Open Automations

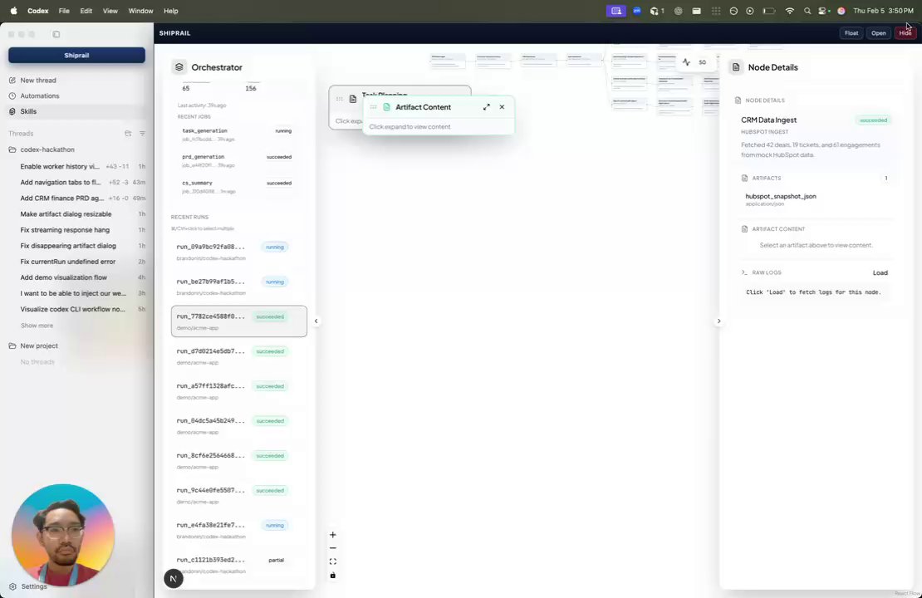pyautogui.click(x=39, y=96)
